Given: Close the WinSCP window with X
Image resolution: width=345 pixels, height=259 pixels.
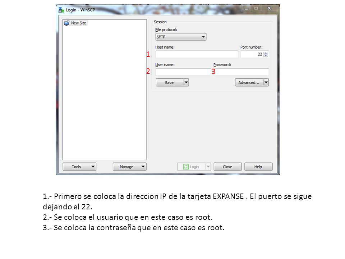Looking at the screenshot, I should click(x=269, y=9).
